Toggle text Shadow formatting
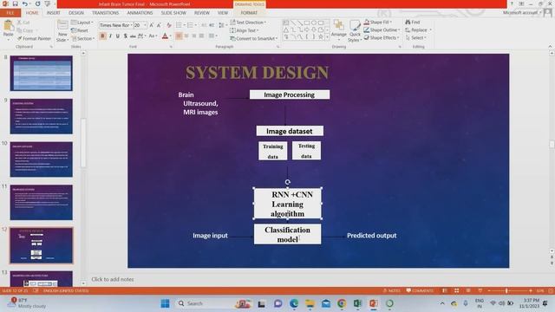Viewport: 555px width, 312px height. click(x=125, y=36)
